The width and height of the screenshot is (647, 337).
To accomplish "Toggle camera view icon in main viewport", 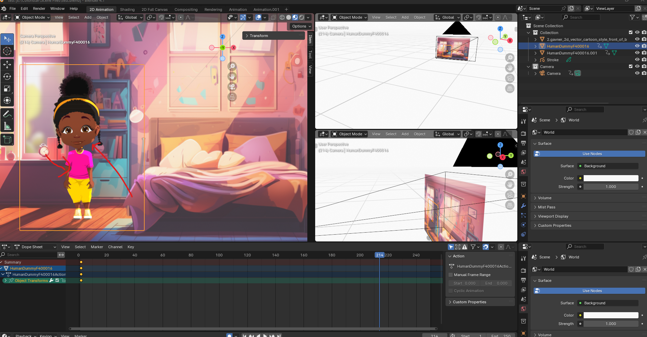I will pos(232,87).
